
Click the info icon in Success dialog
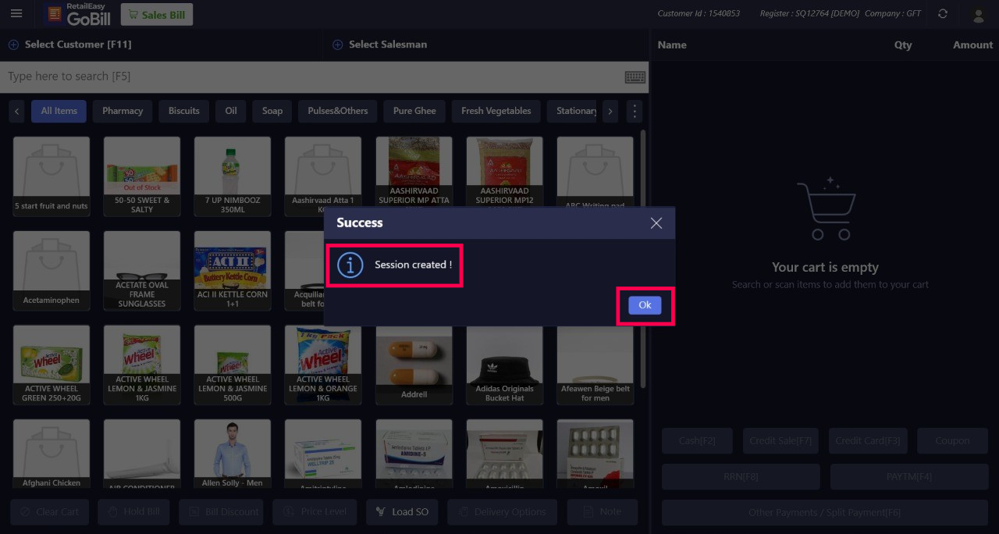(x=350, y=265)
